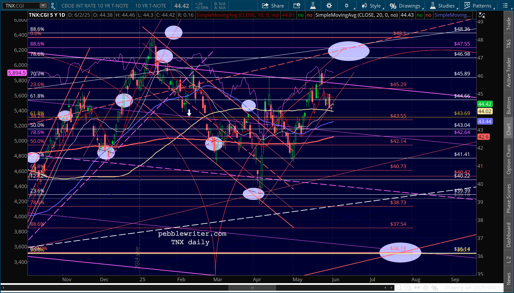Click the percent drawing tool icon

[435, 288]
